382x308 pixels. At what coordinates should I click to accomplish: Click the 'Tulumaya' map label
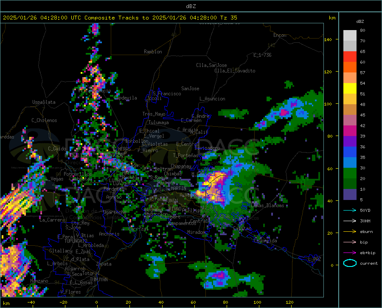point(158,122)
